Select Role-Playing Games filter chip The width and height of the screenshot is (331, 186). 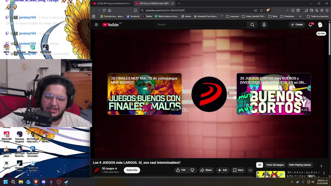point(300,165)
